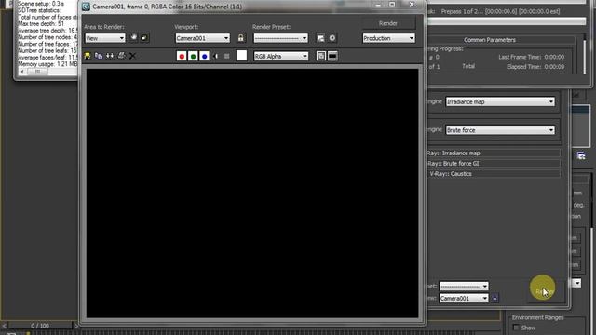Image resolution: width=596 pixels, height=335 pixels.
Task: Click the white color swatch
Action: coord(241,56)
